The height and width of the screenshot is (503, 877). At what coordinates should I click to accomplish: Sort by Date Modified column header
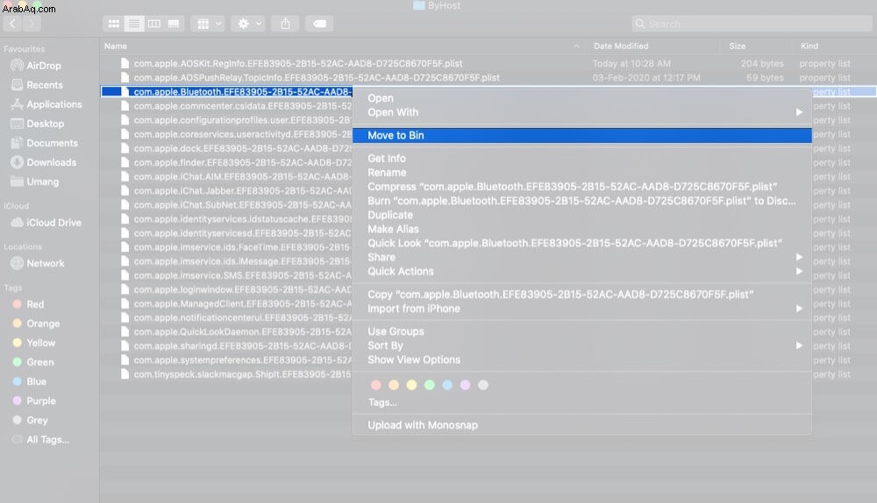coord(621,46)
